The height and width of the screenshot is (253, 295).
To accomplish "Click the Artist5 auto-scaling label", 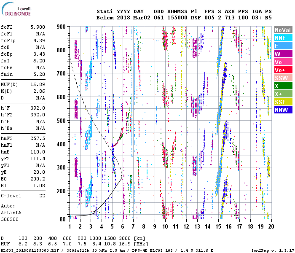I will tap(11, 213).
